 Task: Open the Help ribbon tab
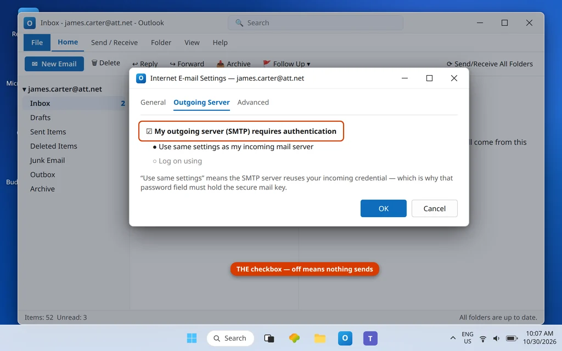220,43
